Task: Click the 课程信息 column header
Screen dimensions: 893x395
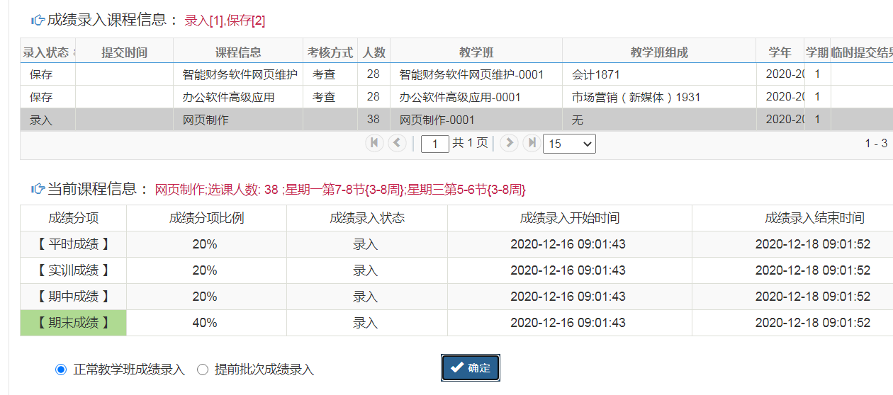Action: [238, 52]
